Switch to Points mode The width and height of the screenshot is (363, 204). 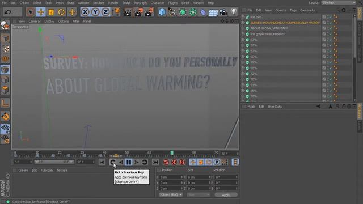point(5,69)
